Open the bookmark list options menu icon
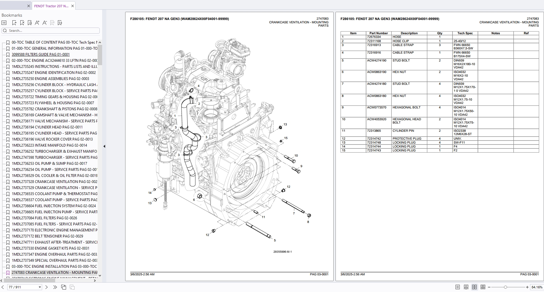Screen dimensions: 544x292 point(4,23)
